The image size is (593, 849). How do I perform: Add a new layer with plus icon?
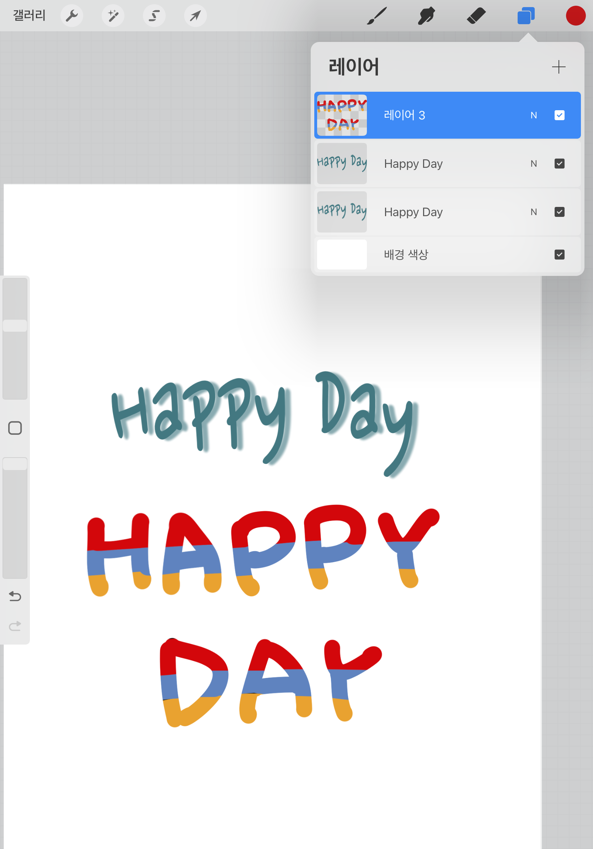coord(559,67)
